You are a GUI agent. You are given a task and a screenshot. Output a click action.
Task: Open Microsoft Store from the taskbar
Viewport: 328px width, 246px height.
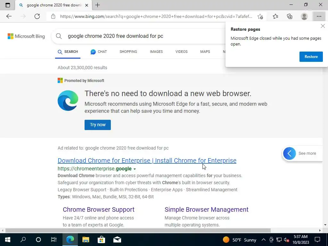(x=101, y=240)
